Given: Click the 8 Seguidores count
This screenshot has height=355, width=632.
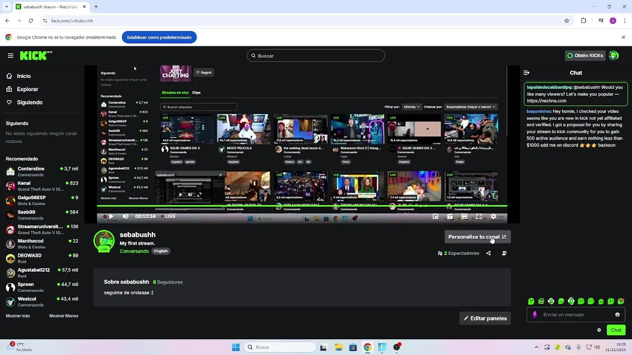Looking at the screenshot, I should click(x=168, y=282).
